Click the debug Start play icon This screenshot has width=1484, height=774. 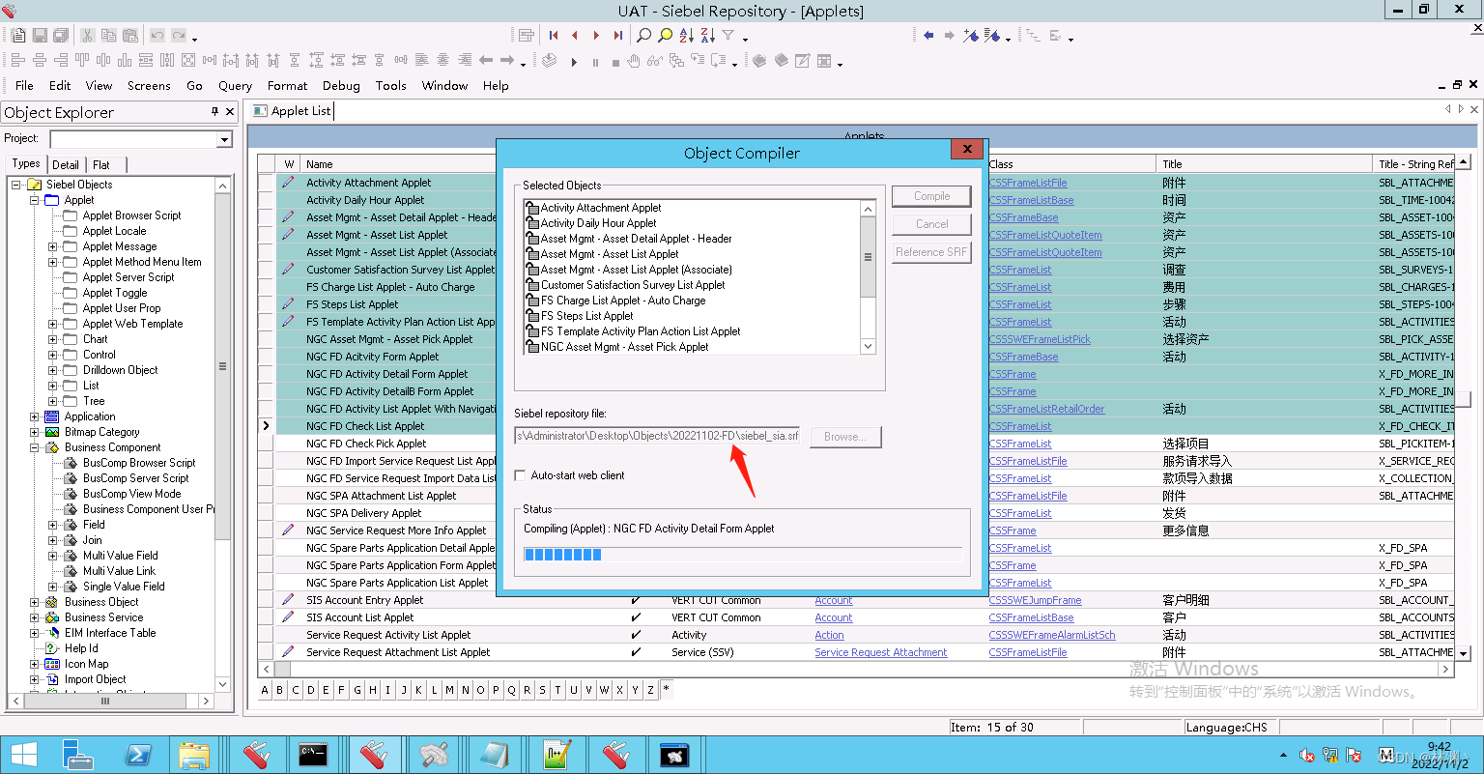click(x=574, y=62)
